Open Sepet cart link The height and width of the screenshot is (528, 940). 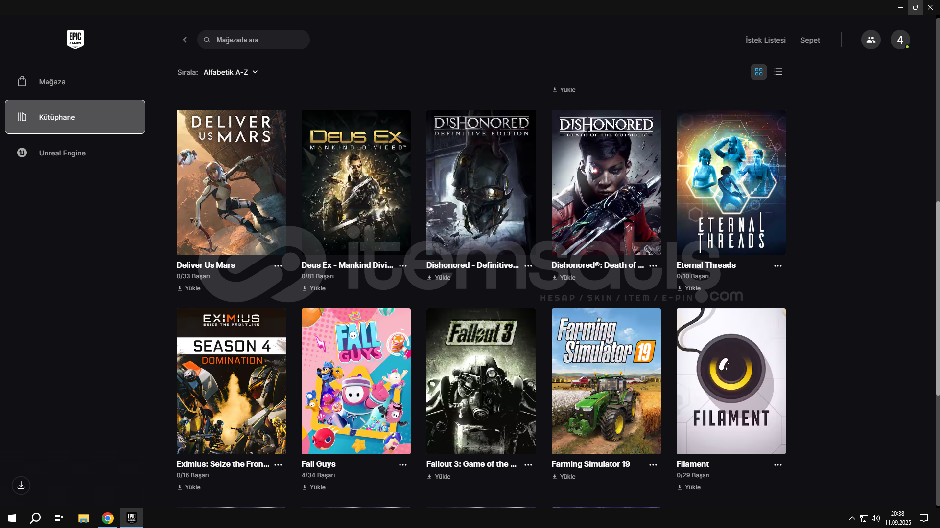[810, 40]
